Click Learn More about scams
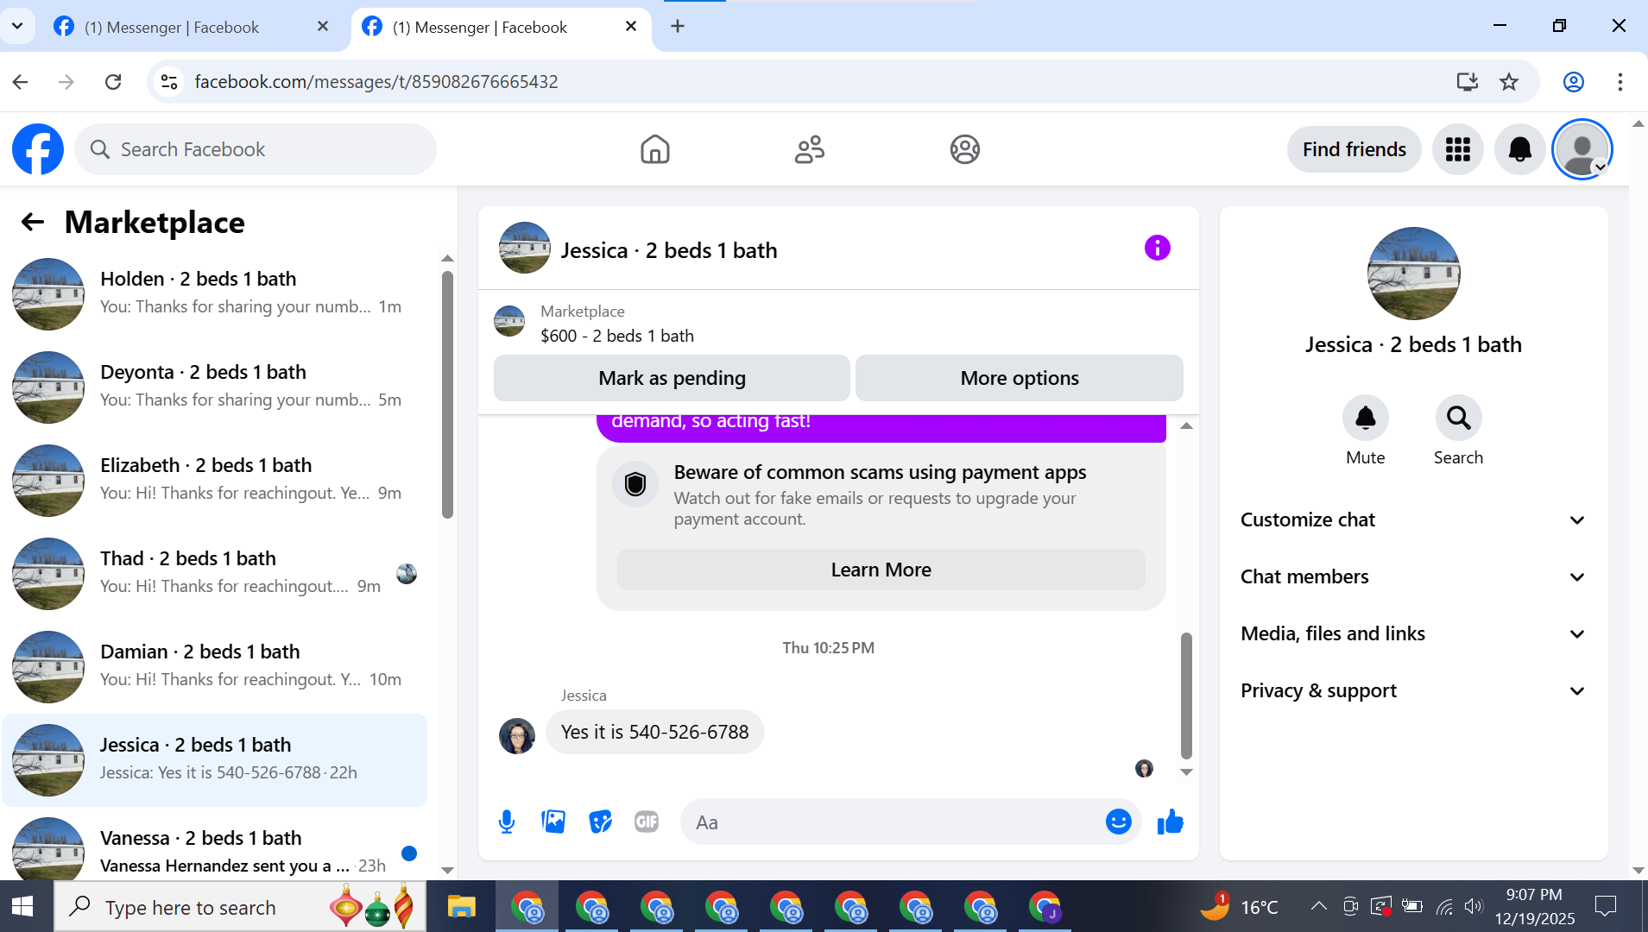 [x=881, y=570]
